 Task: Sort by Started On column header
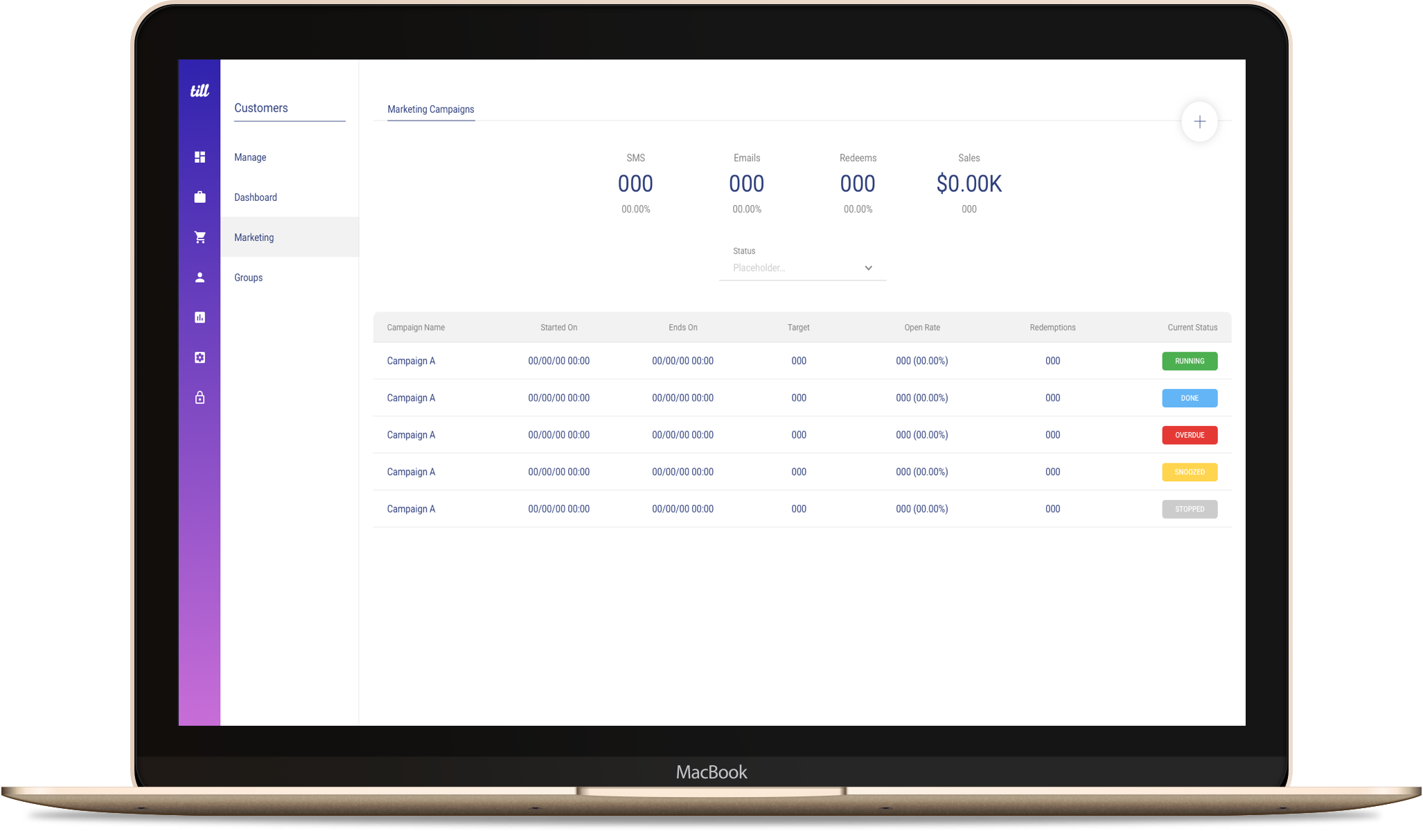tap(558, 328)
